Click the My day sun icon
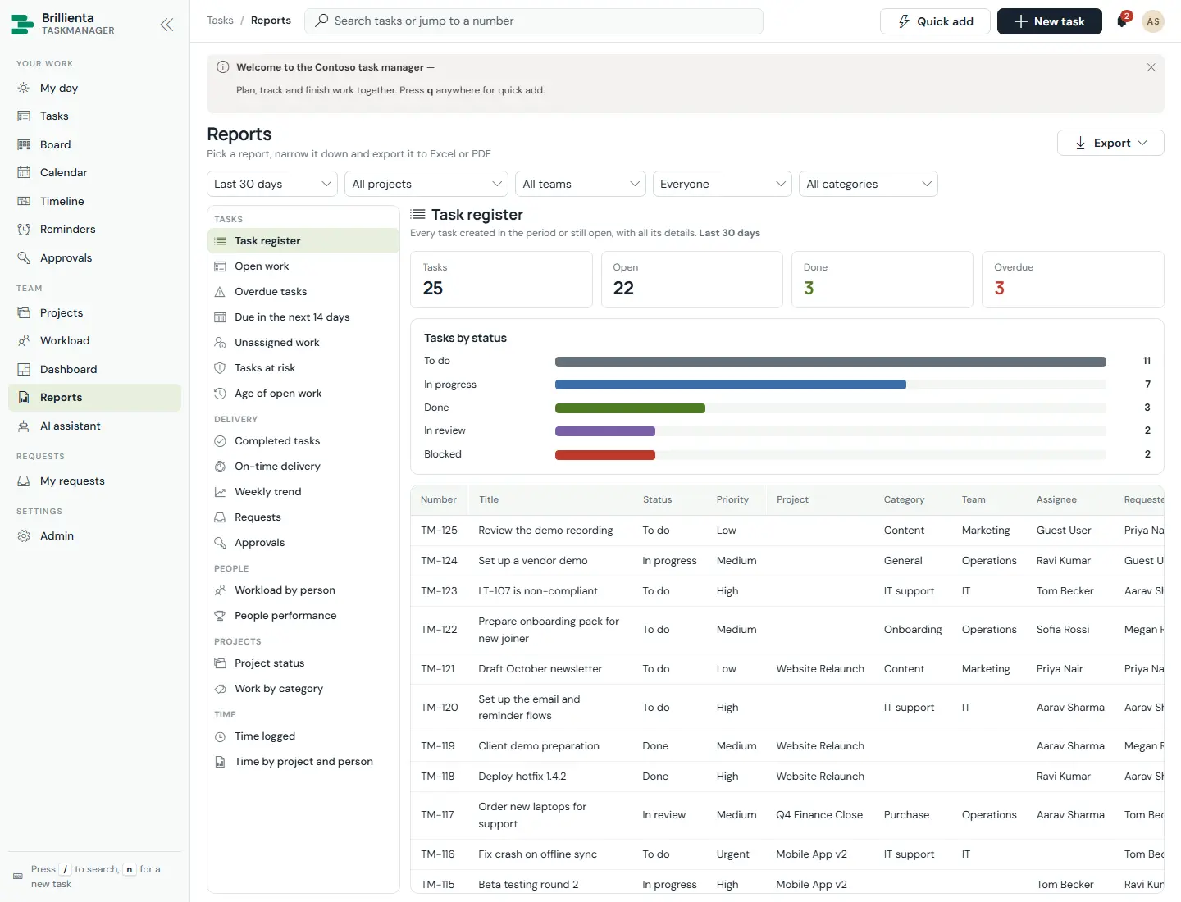 pyautogui.click(x=24, y=88)
